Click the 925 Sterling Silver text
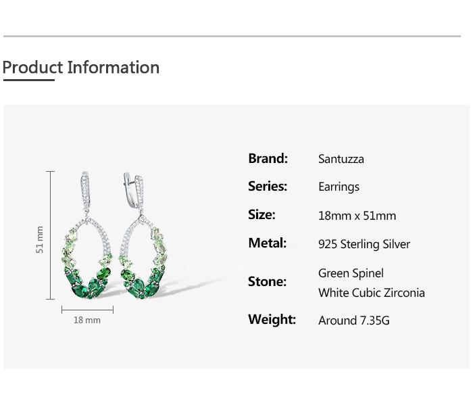 364,244
